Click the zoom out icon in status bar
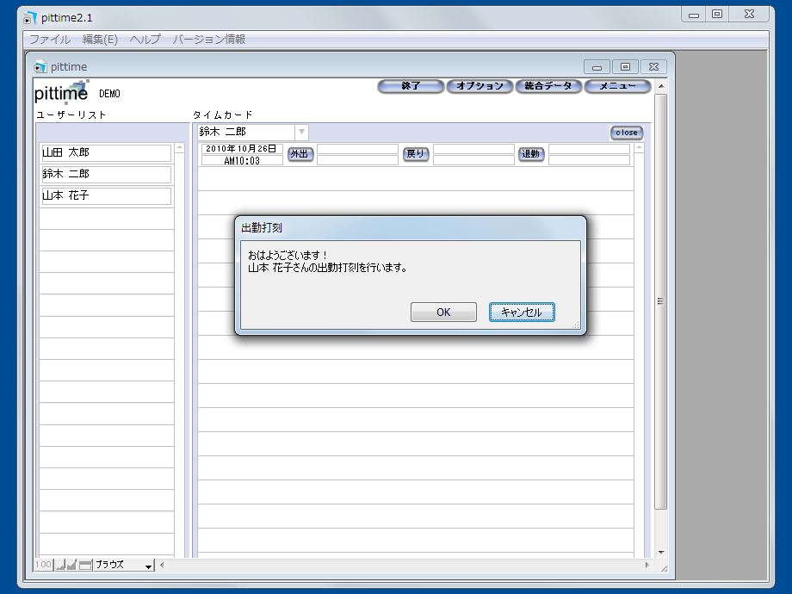Screen dimensions: 792x594 59,565
